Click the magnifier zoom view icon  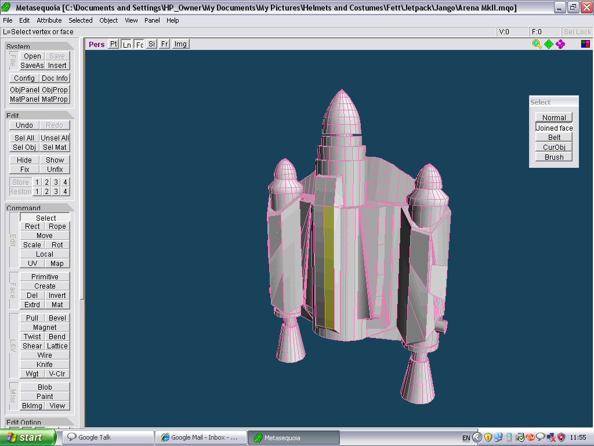tap(537, 44)
